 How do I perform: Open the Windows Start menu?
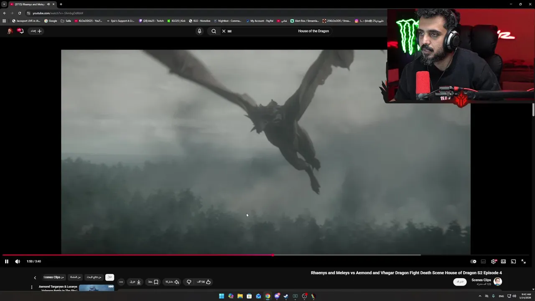(x=222, y=296)
